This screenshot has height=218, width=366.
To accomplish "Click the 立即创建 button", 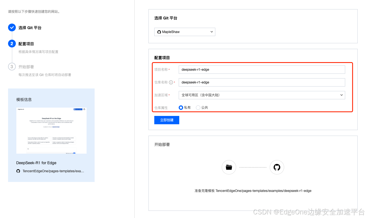I will (x=167, y=120).
